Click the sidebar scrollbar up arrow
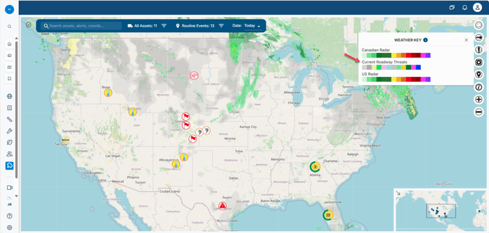Screen dimensions: 489x233 pos(17,38)
